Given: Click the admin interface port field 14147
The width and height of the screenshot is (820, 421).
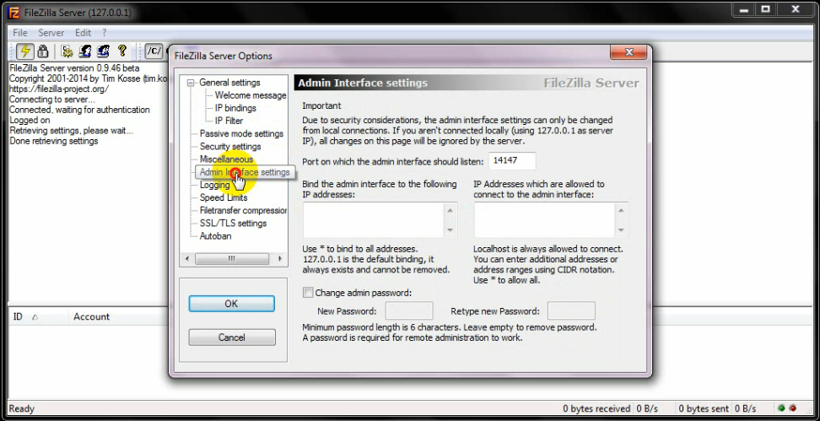Looking at the screenshot, I should [x=513, y=161].
